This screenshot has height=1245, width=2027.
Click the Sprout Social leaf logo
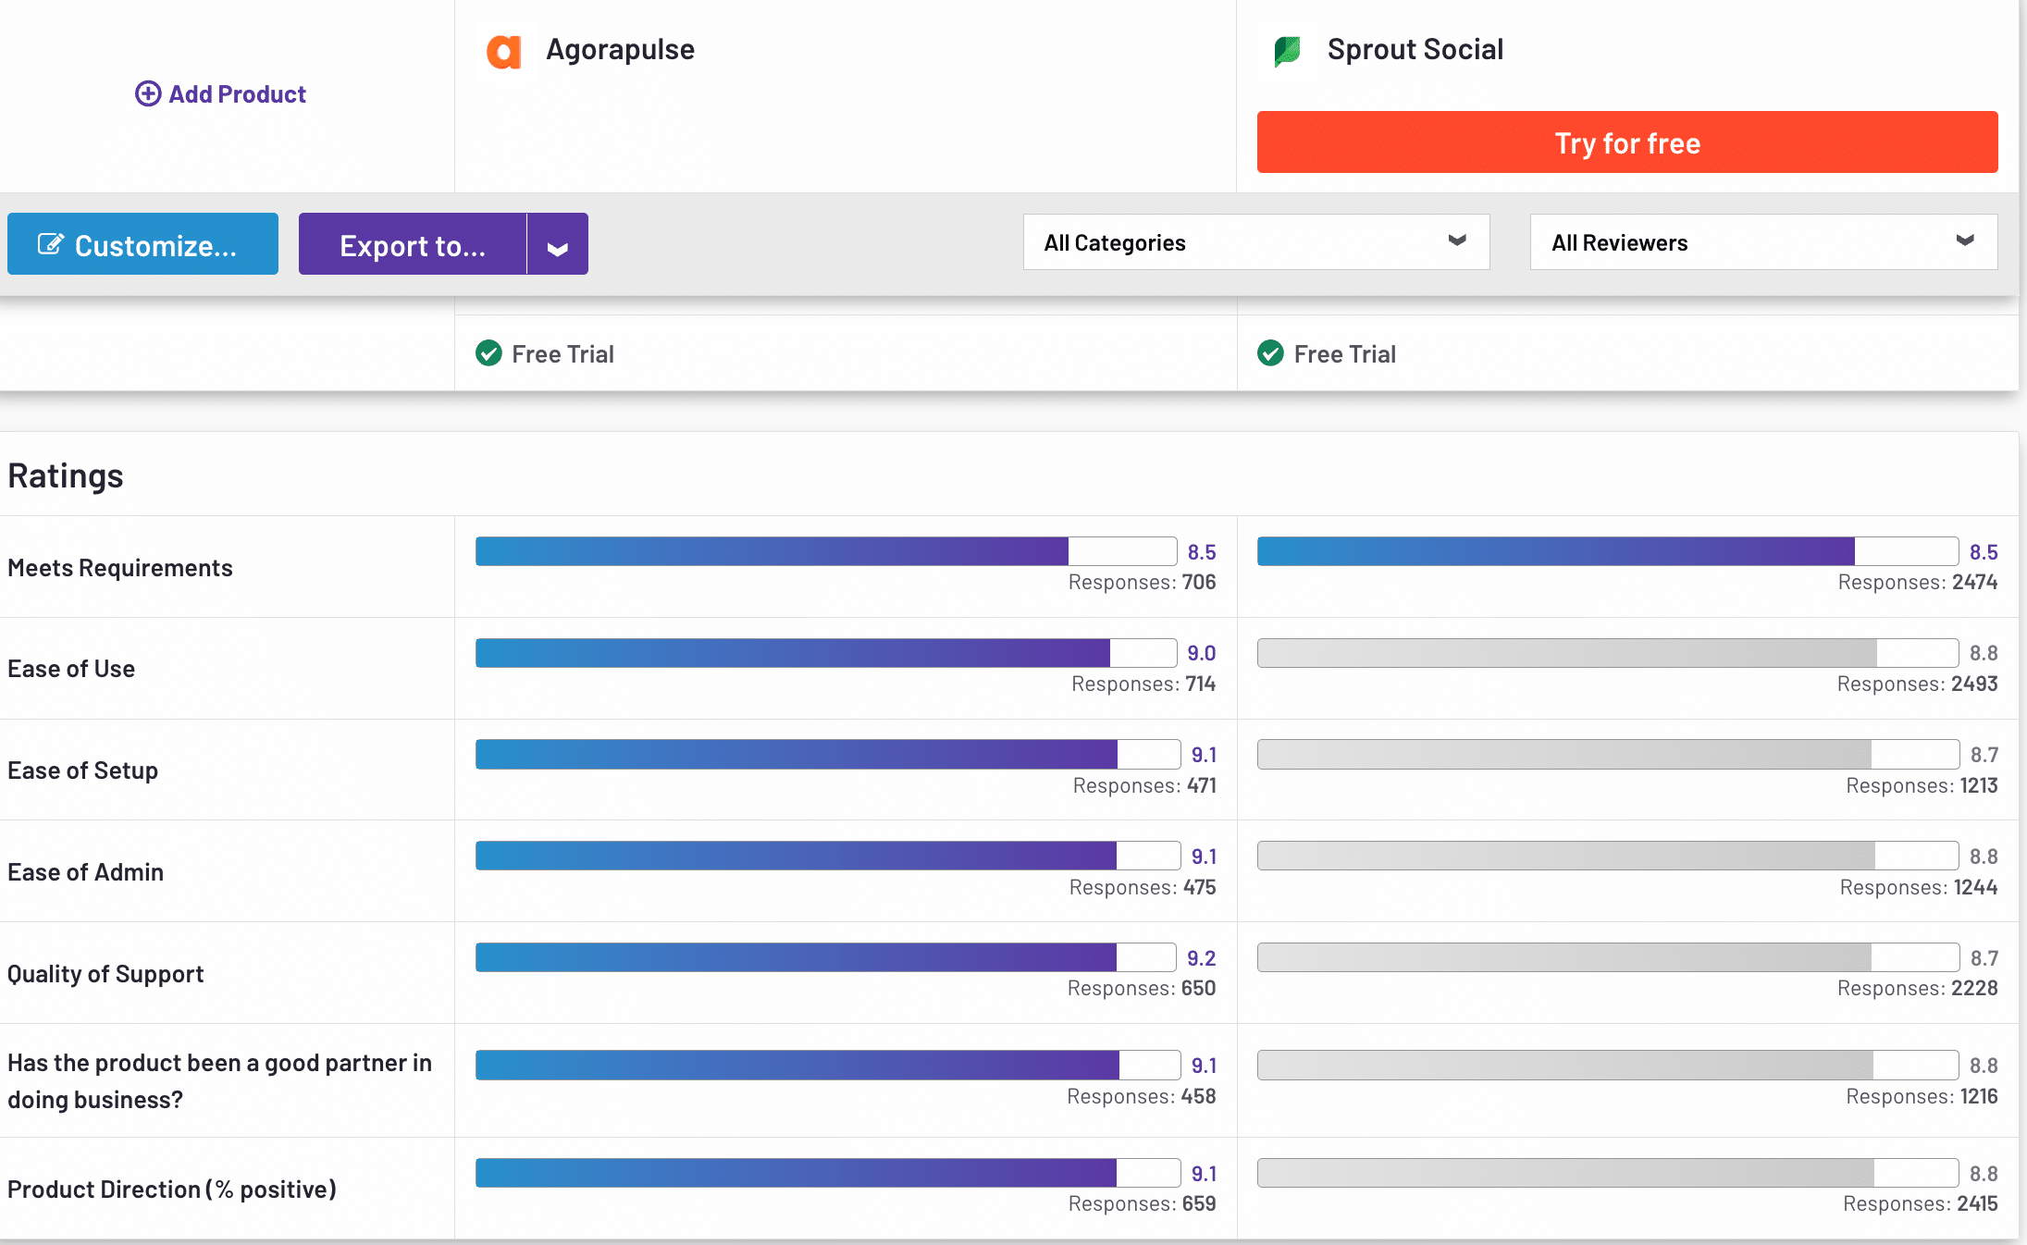click(x=1288, y=52)
